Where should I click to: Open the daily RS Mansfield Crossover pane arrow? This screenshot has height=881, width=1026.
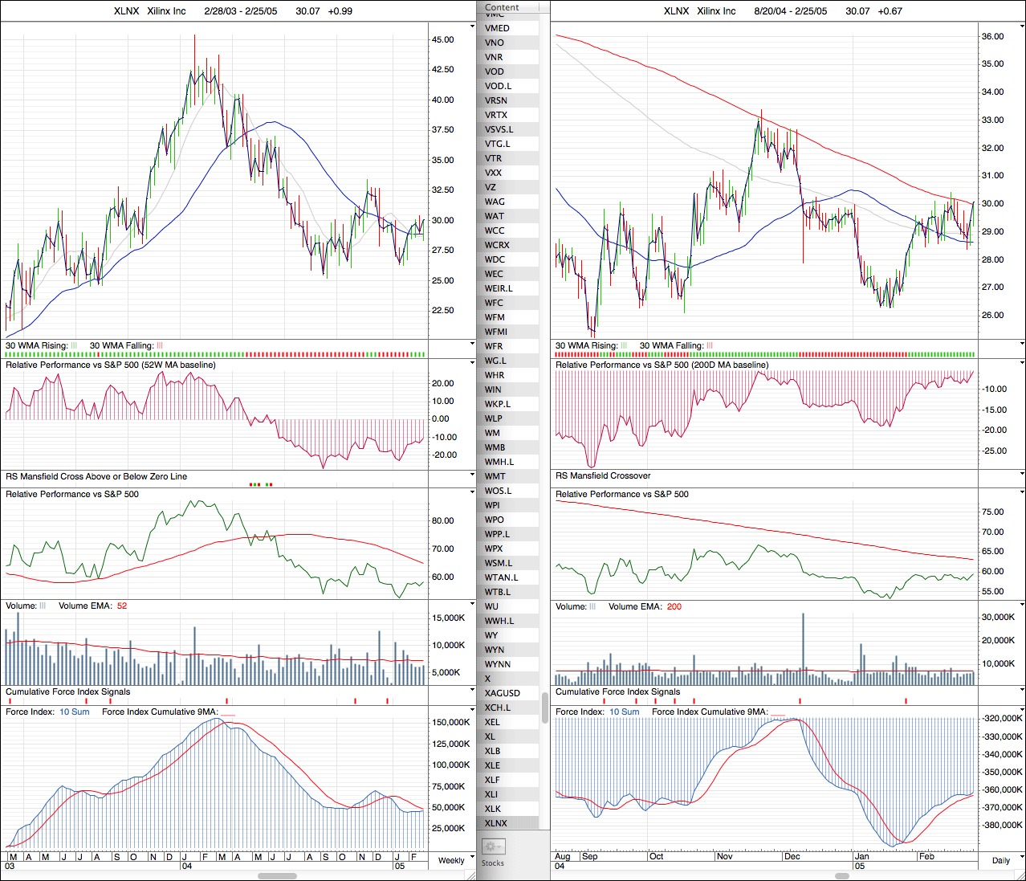click(x=1021, y=475)
